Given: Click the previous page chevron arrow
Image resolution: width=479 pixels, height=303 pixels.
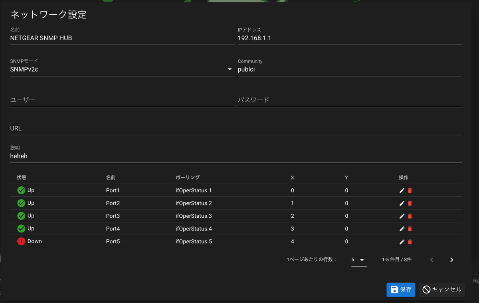Looking at the screenshot, I should (431, 260).
